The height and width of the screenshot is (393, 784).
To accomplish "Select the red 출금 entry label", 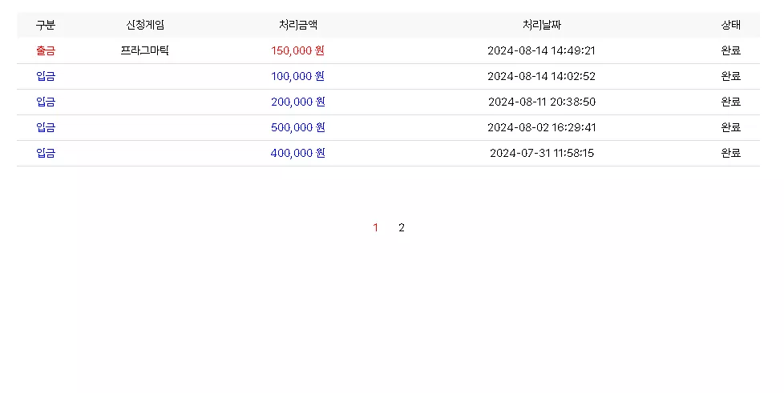I will click(46, 50).
